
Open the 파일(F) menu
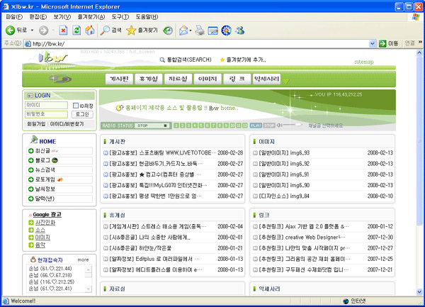click(13, 16)
